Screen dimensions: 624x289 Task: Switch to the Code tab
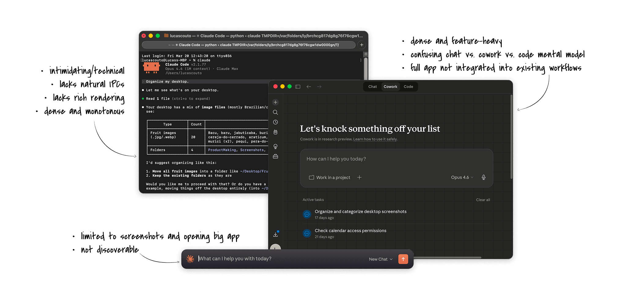click(408, 87)
